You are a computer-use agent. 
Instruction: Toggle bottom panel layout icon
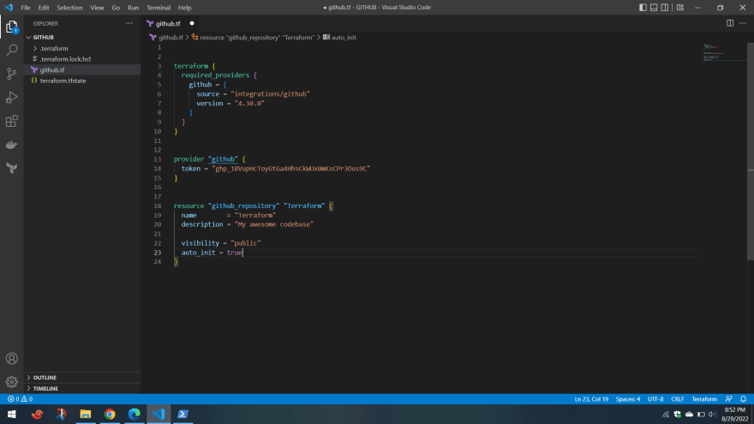[654, 8]
